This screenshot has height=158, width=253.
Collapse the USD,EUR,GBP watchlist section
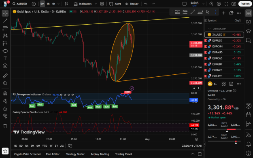tap(209, 29)
